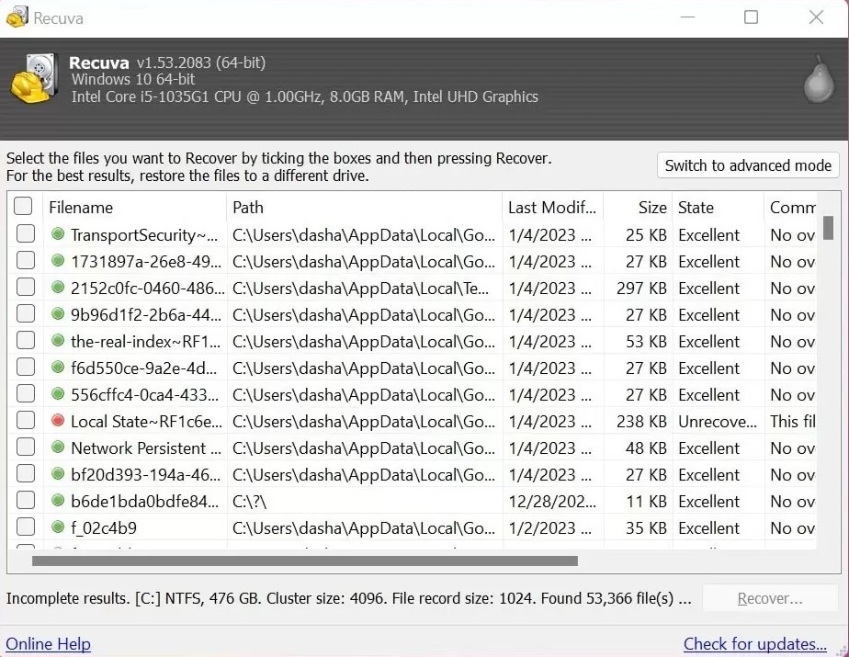Click green status dot for TransportSecurity file
Screen dimensions: 849x657
tap(58, 234)
